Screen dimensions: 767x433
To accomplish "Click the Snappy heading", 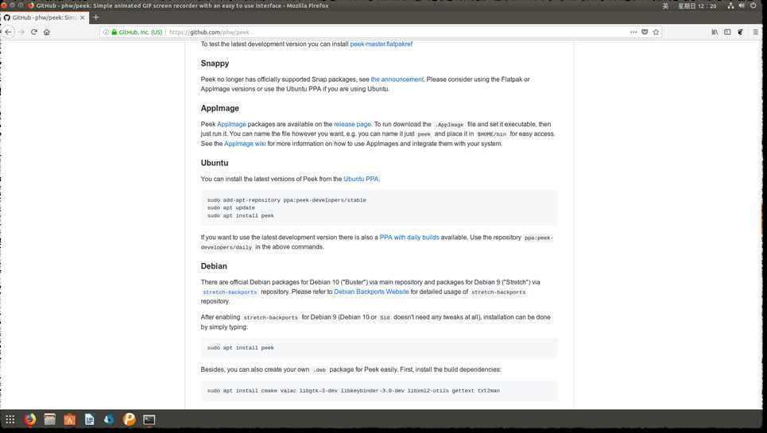I will click(215, 64).
